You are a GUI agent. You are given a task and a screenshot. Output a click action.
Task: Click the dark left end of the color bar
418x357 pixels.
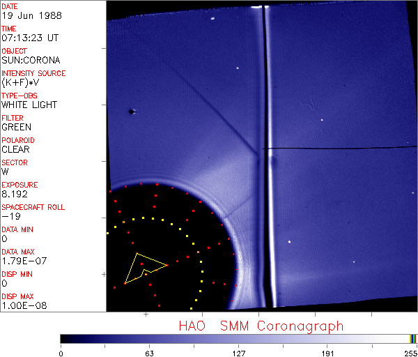tap(66, 338)
